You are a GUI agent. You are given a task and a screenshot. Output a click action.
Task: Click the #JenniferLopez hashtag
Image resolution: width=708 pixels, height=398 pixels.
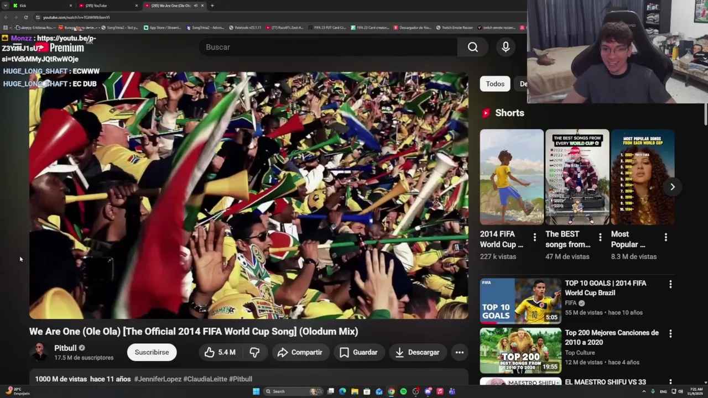[x=157, y=379]
